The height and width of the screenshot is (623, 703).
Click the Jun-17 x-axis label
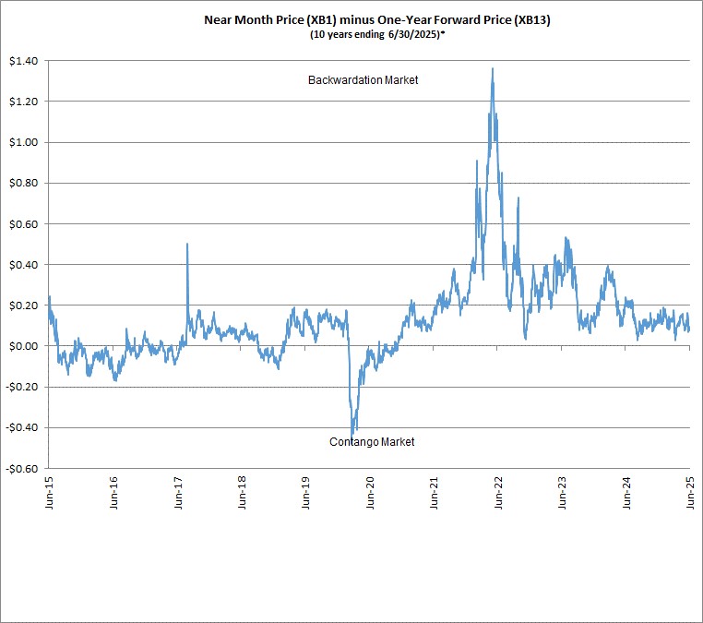coord(177,493)
